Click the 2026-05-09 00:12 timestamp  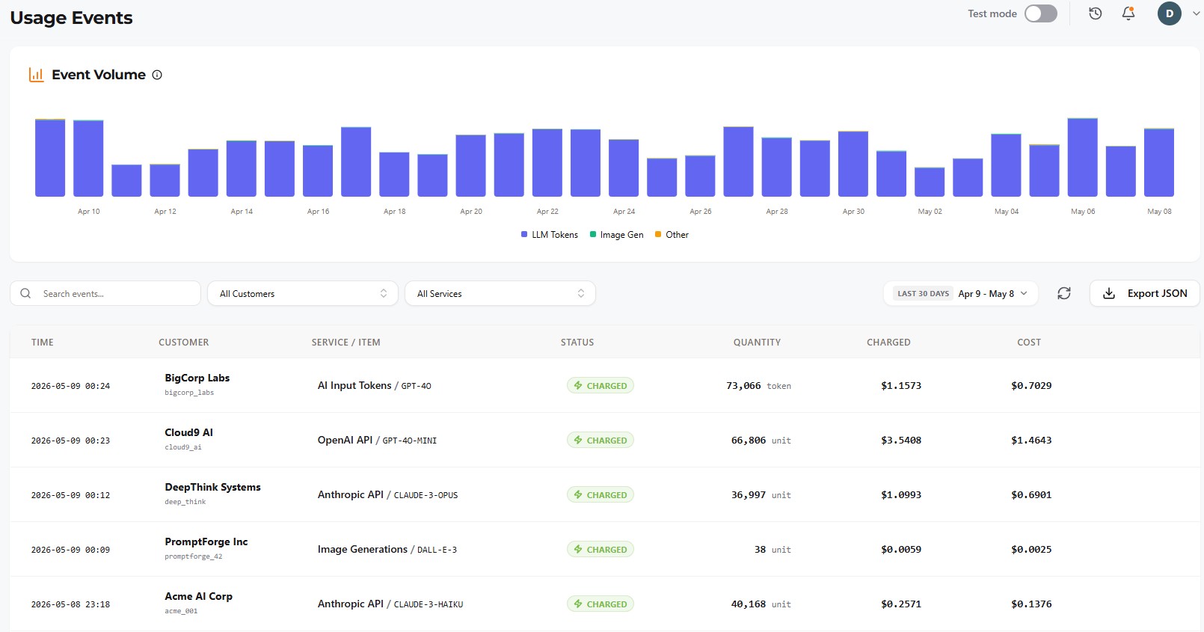(70, 495)
